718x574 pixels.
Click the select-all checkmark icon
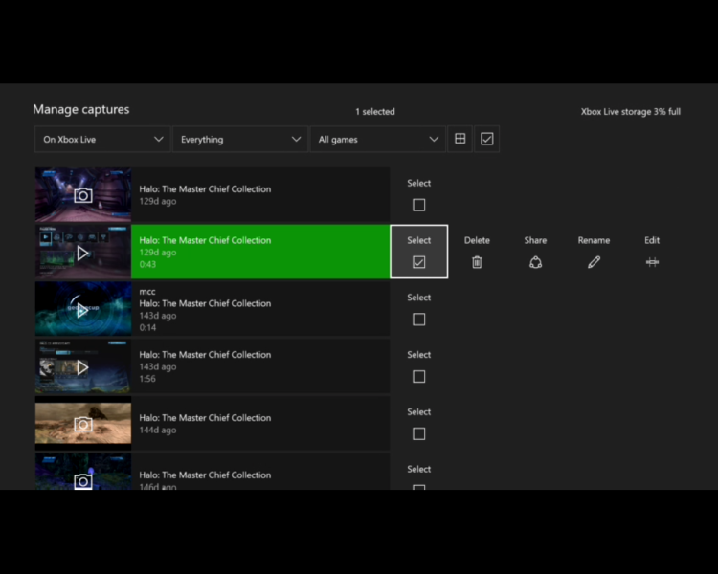[x=487, y=139]
